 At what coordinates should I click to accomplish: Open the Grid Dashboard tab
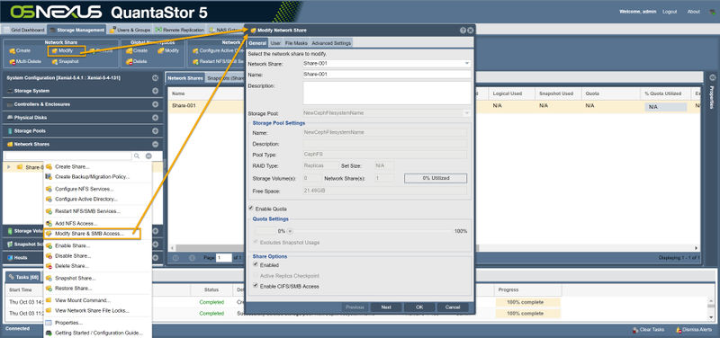(24, 31)
